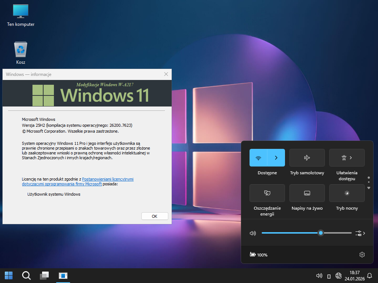Toggle Wi-Fi on or off

(x=258, y=158)
